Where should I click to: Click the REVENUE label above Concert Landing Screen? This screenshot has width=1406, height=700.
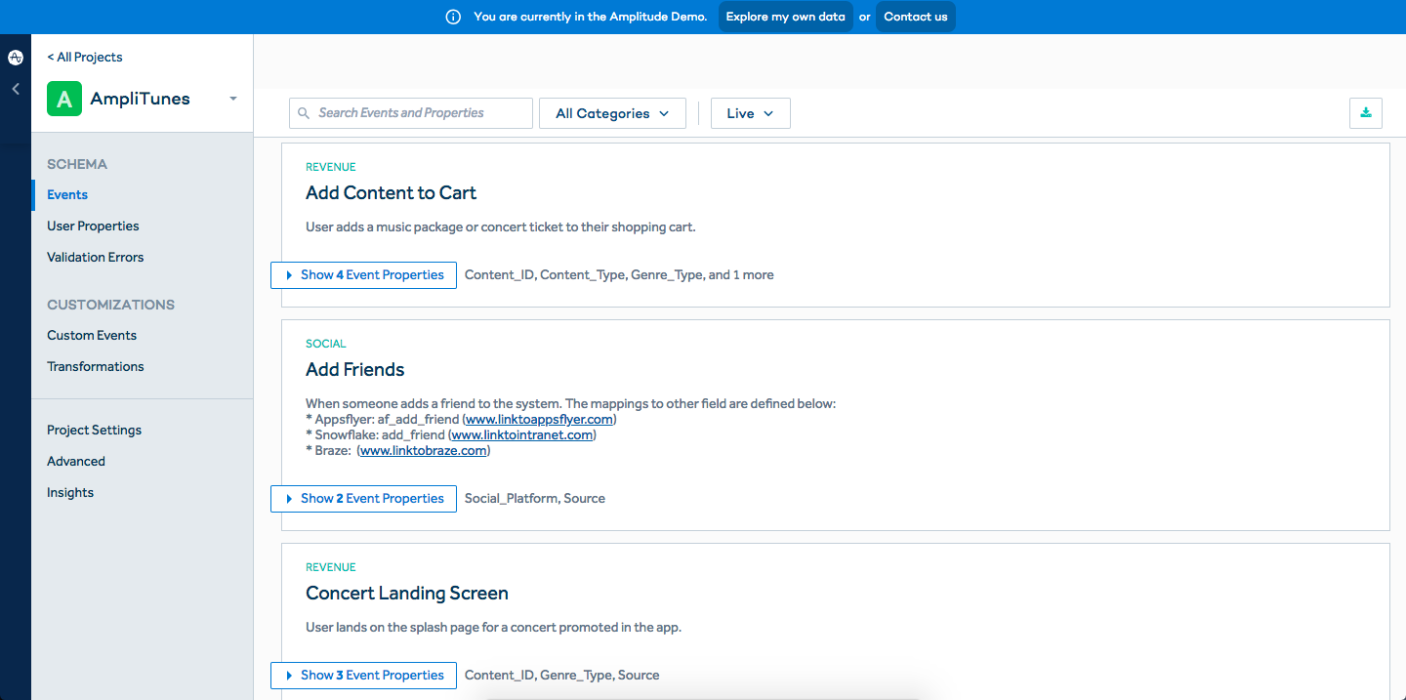(331, 567)
